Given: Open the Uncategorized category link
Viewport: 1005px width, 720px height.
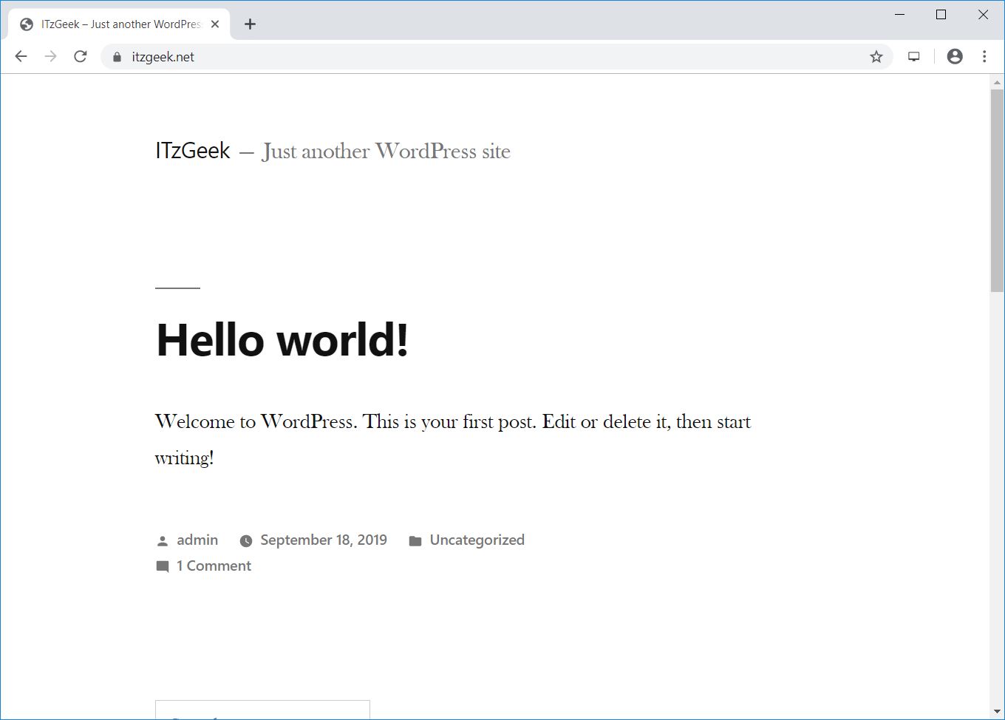Looking at the screenshot, I should click(477, 540).
